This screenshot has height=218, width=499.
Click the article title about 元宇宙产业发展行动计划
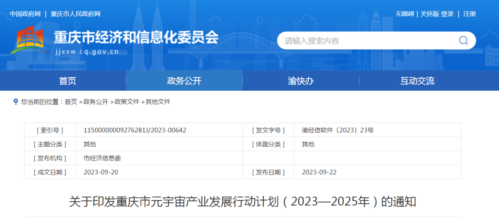click(243, 202)
